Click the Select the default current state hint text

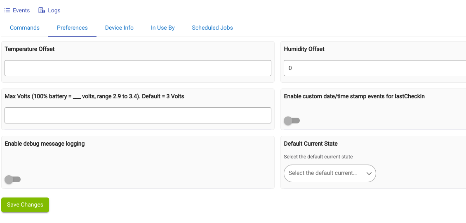point(318,157)
